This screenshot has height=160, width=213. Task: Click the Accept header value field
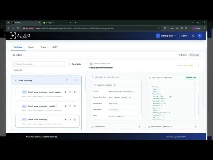pos(122,91)
